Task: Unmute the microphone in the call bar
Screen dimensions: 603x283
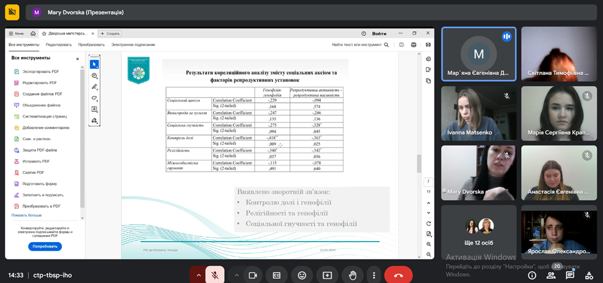Action: [x=215, y=275]
